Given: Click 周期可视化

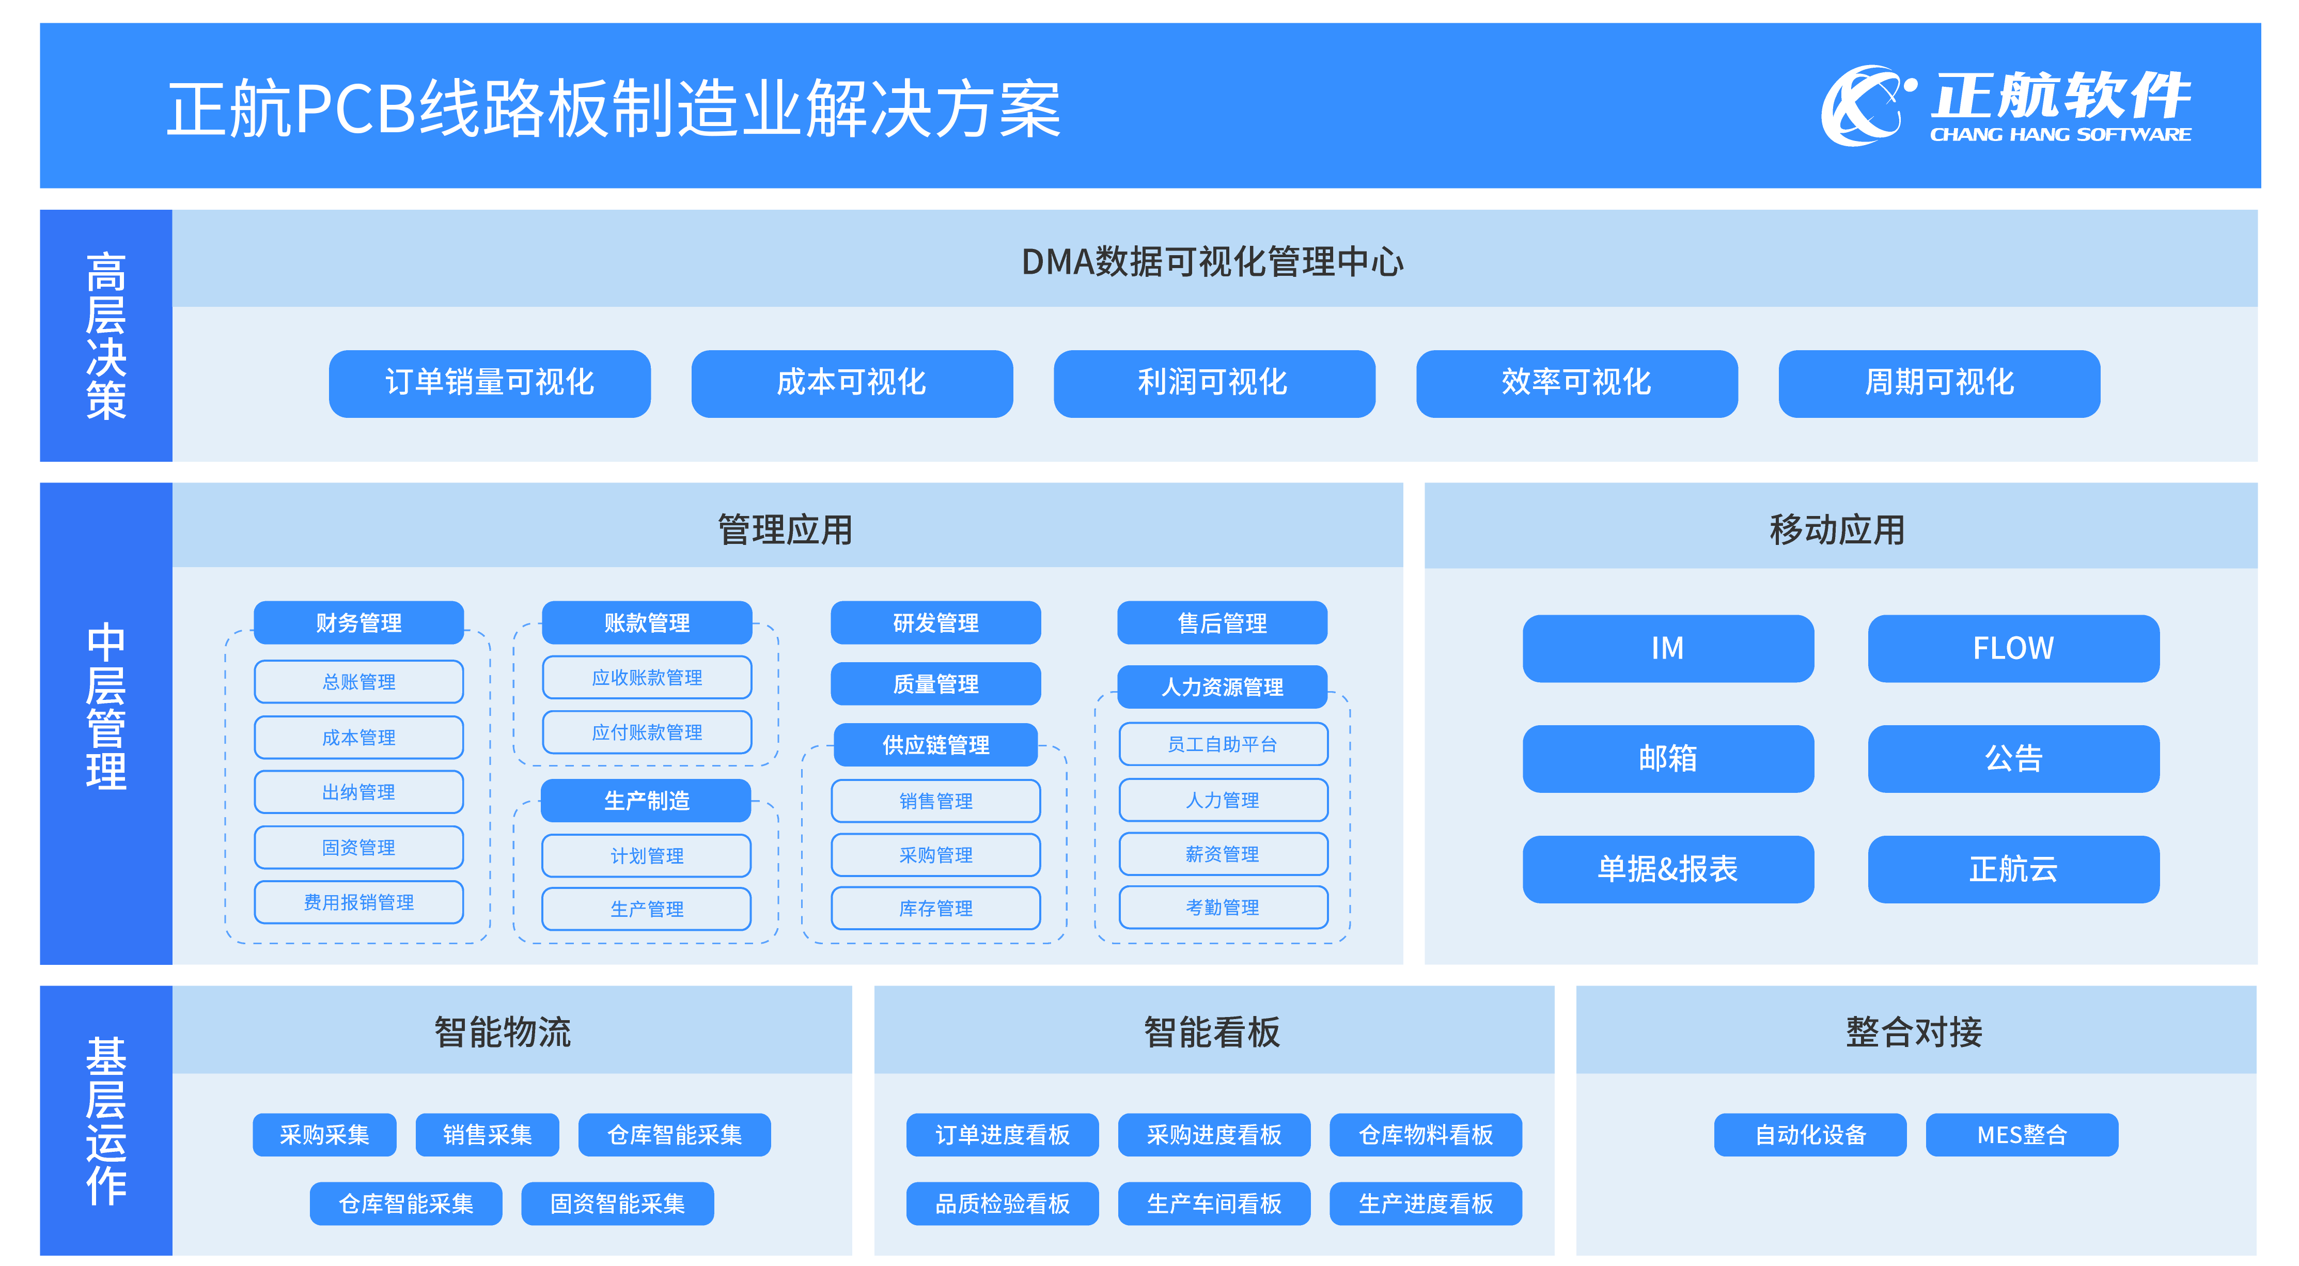Looking at the screenshot, I should pyautogui.click(x=1938, y=383).
